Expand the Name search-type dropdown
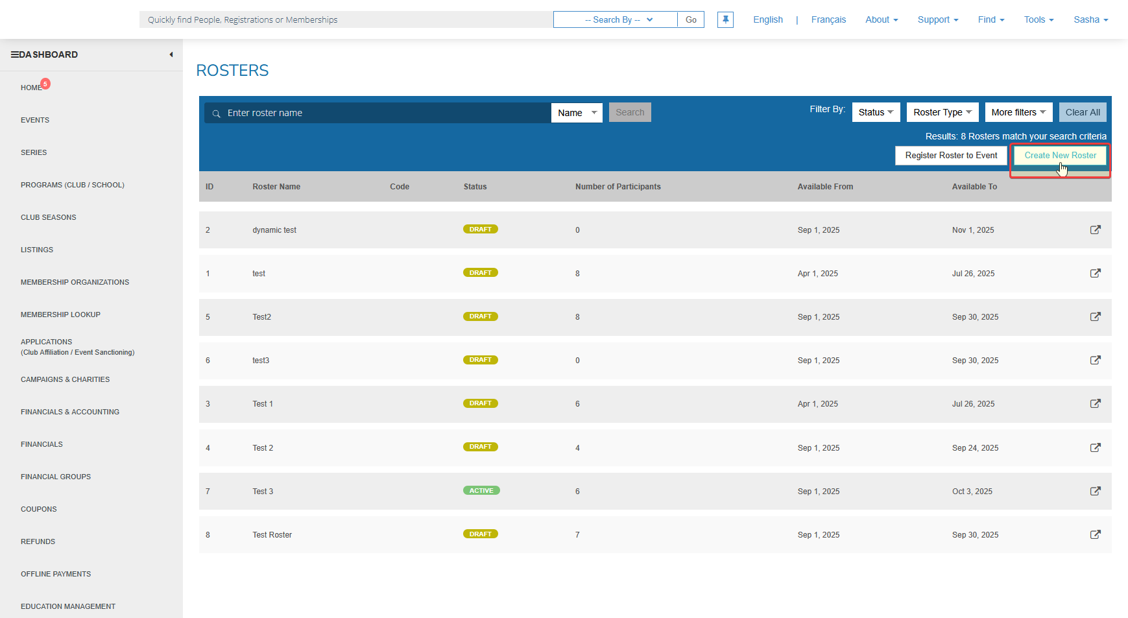The width and height of the screenshot is (1128, 618). (577, 113)
